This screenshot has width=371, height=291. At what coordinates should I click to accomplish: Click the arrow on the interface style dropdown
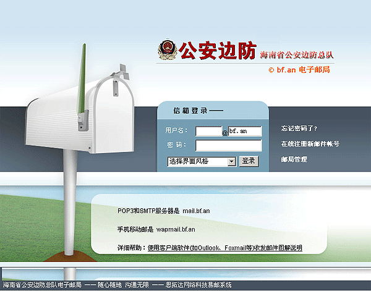click(x=232, y=161)
